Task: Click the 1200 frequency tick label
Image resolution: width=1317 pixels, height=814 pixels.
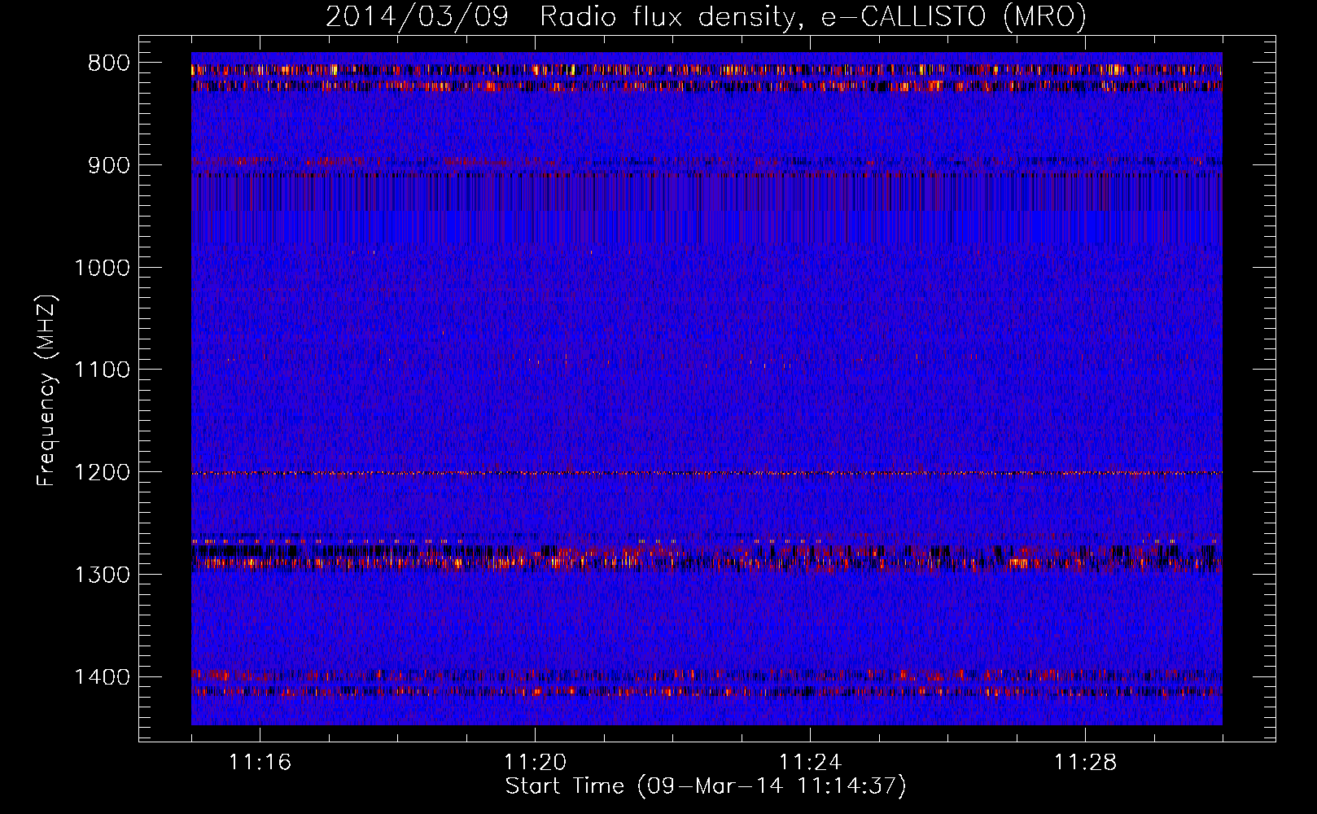Action: click(103, 472)
